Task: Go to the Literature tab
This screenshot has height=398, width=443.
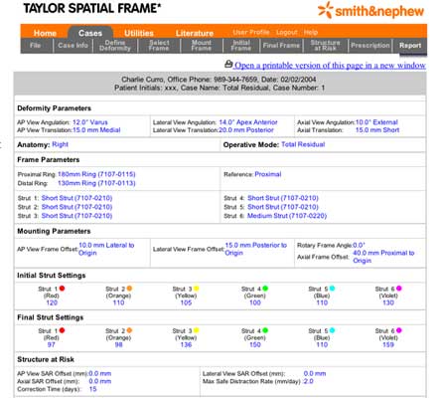Action: point(195,33)
